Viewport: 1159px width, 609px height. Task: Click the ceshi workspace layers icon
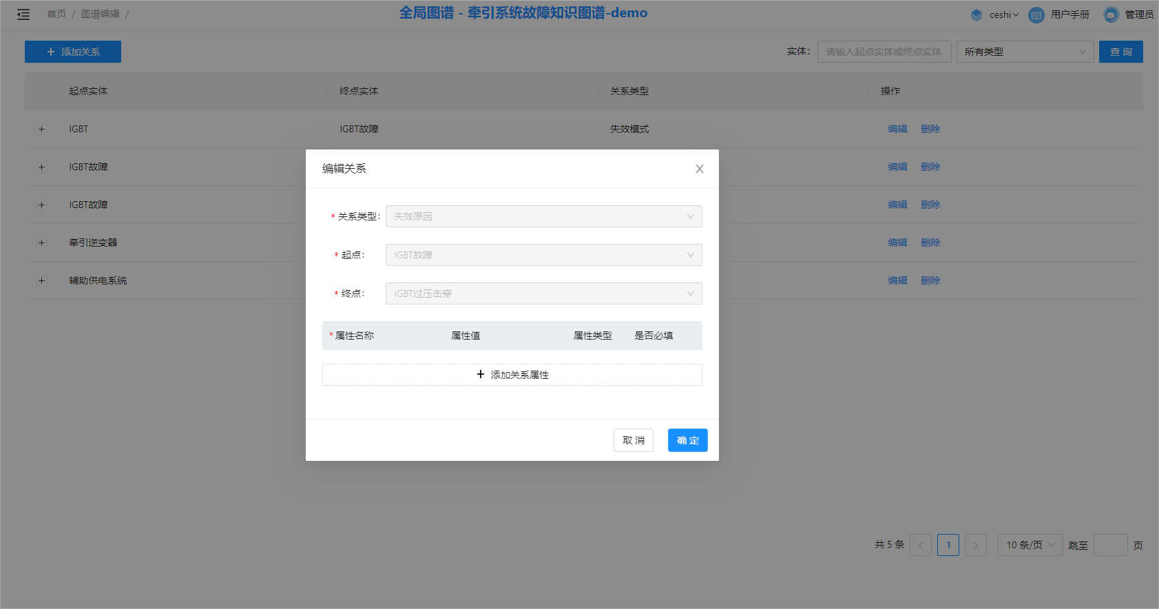(976, 14)
